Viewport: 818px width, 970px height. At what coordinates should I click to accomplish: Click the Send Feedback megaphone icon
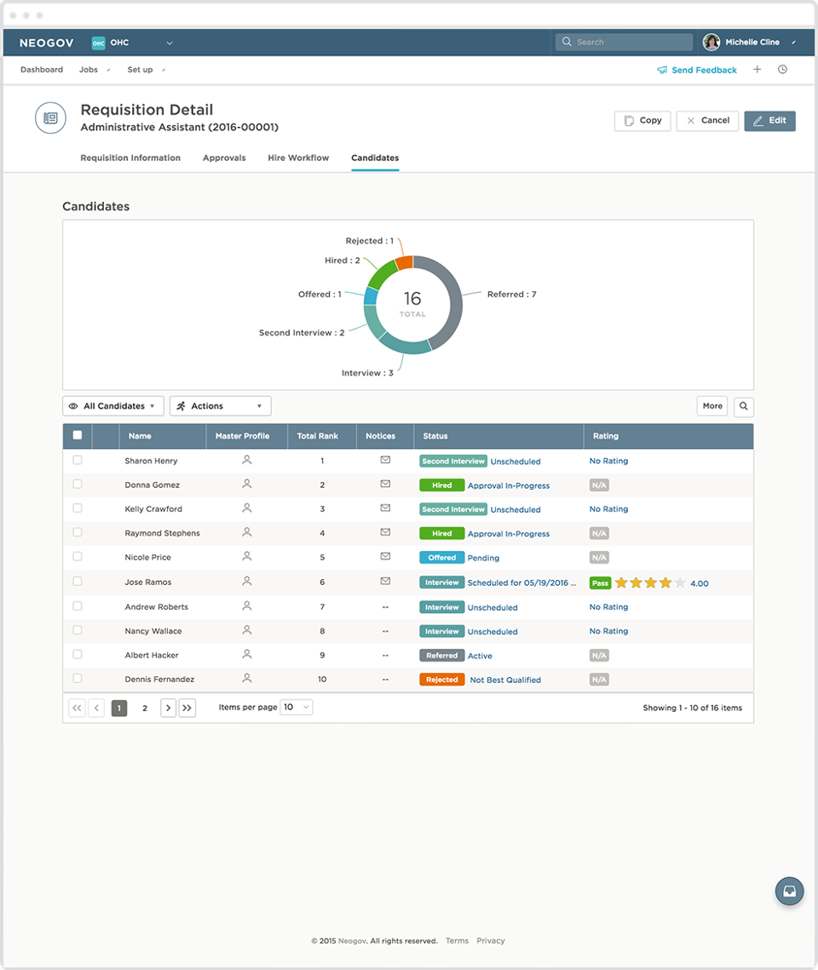[x=662, y=70]
